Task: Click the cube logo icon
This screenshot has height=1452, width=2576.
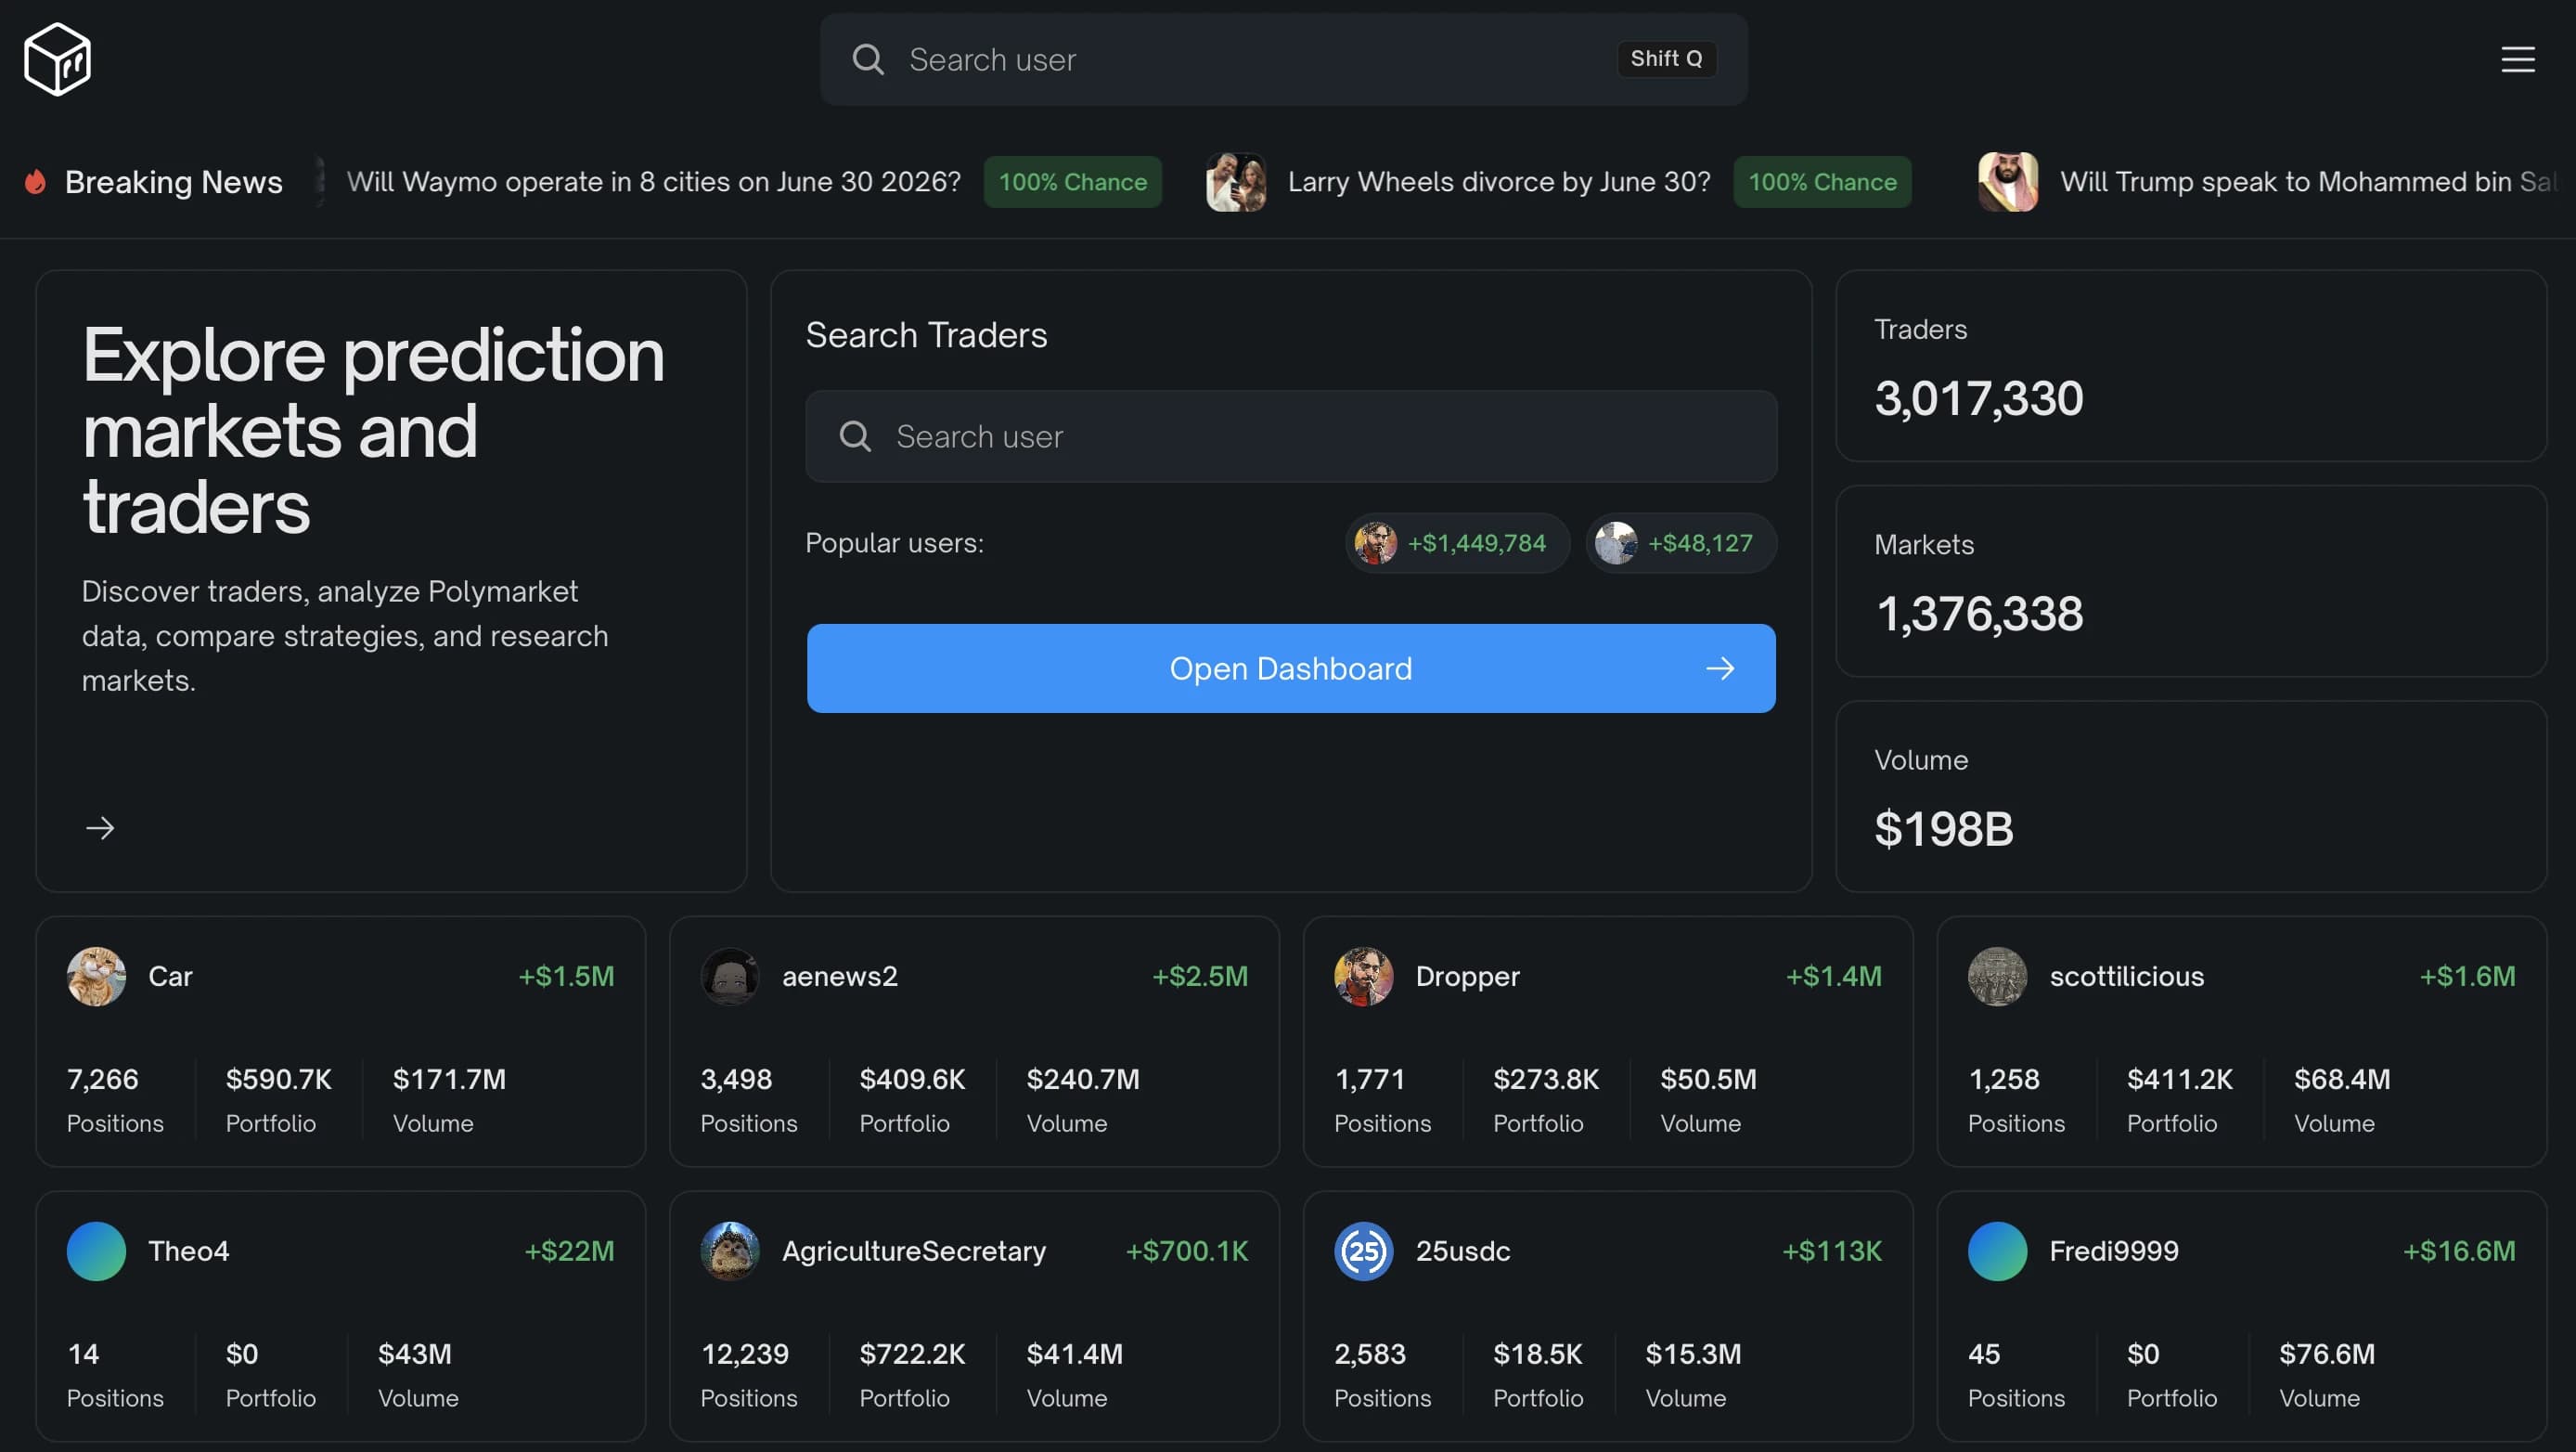Action: 57,59
